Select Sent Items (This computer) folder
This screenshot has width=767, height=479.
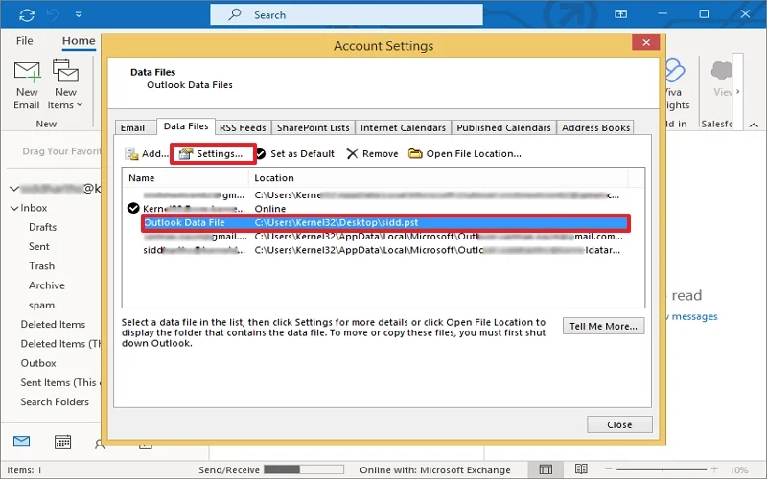[59, 382]
